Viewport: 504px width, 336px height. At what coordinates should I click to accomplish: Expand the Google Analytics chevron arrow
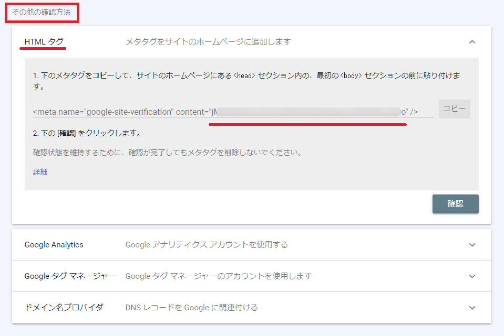click(x=472, y=245)
